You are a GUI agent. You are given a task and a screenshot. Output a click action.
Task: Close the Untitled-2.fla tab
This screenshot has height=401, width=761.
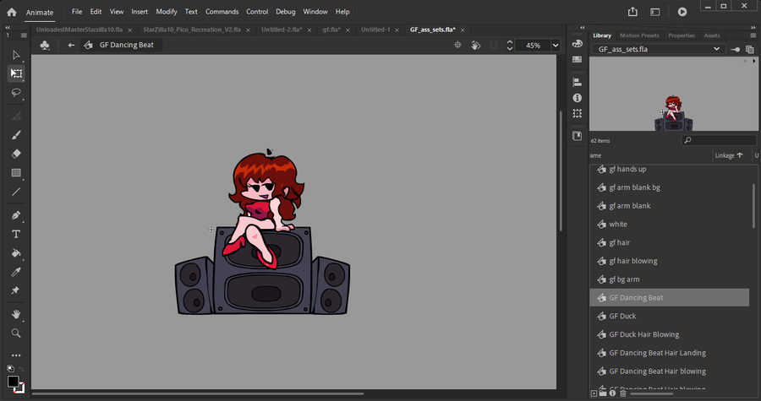(x=309, y=30)
